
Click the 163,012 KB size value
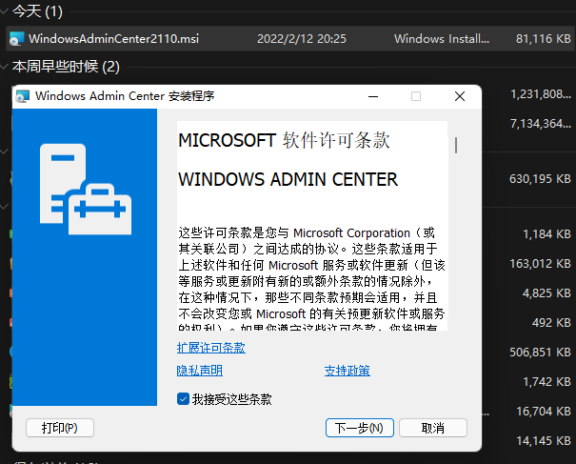coord(540,264)
